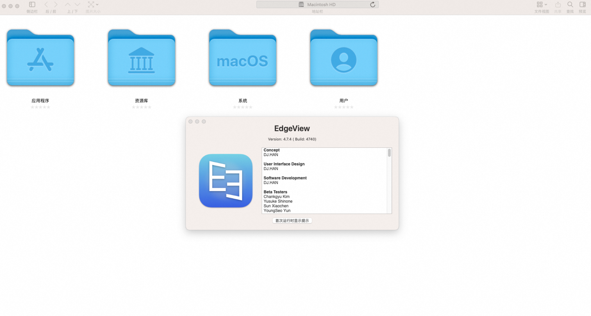Select the 用户 folder label
Viewport: 591px width, 316px height.
point(344,101)
